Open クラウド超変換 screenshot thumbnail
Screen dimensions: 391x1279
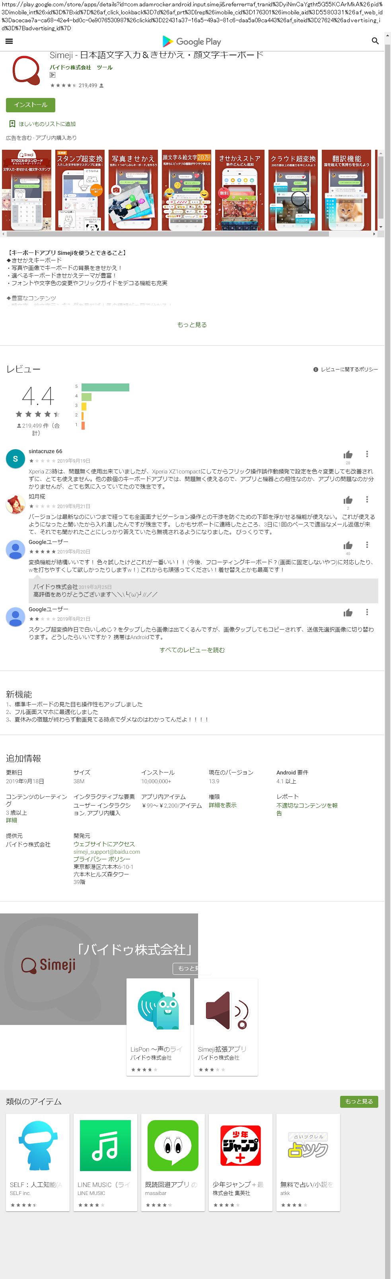[293, 190]
